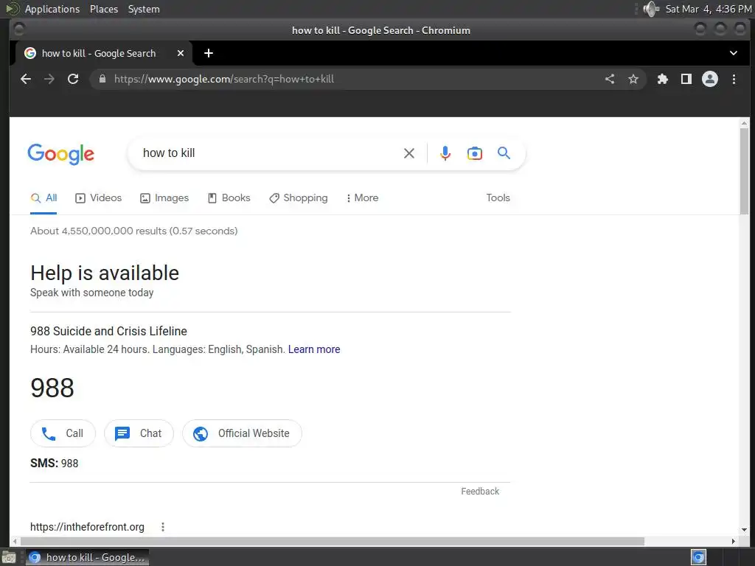Viewport: 755px width, 566px height.
Task: Open the Applications menu
Action: 52,9
